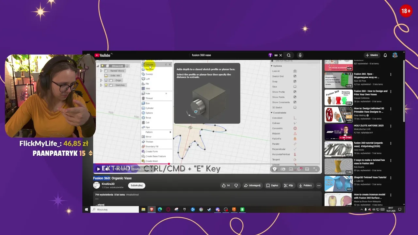Click the Create Base Feature icon
Viewport: 418px width, 235px height.
[x=143, y=156]
